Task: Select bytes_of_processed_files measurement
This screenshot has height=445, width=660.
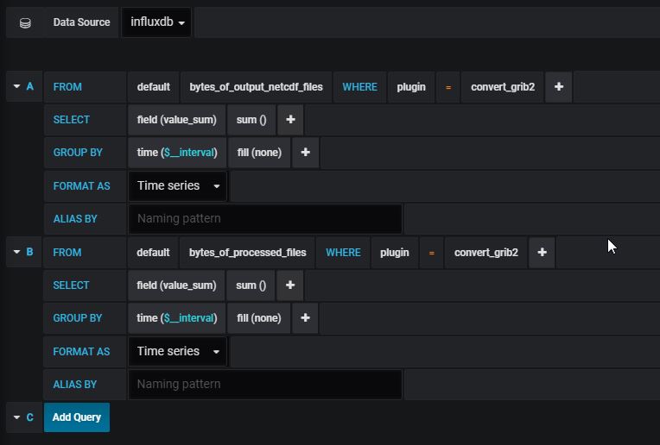Action: (247, 253)
